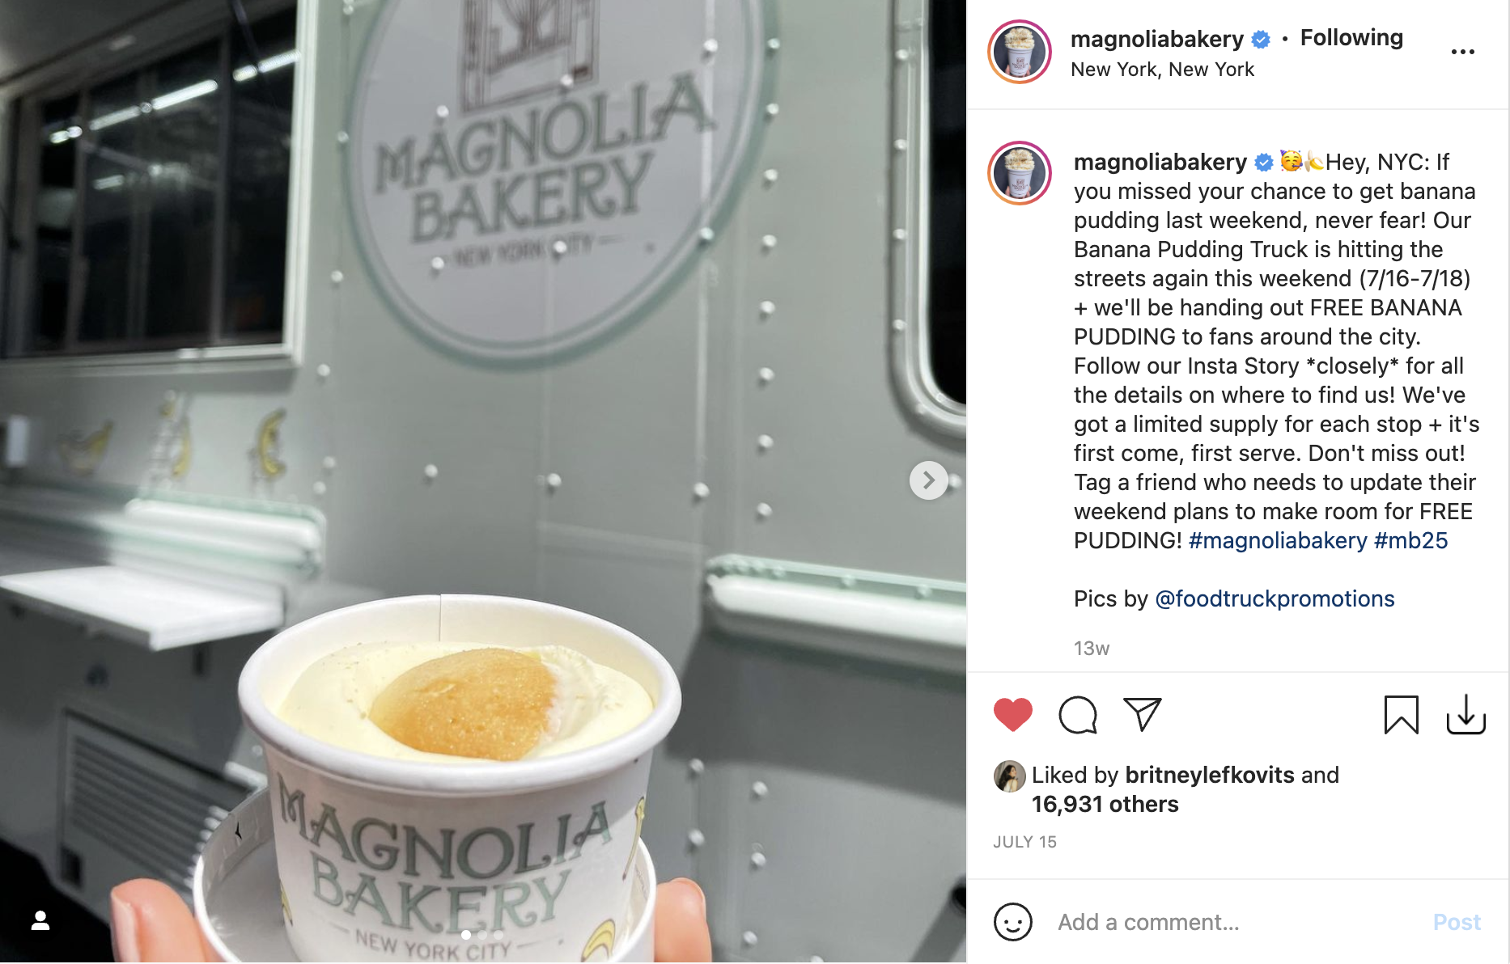Open magnoliabakery header profile picture
The image size is (1510, 964).
tap(1019, 52)
